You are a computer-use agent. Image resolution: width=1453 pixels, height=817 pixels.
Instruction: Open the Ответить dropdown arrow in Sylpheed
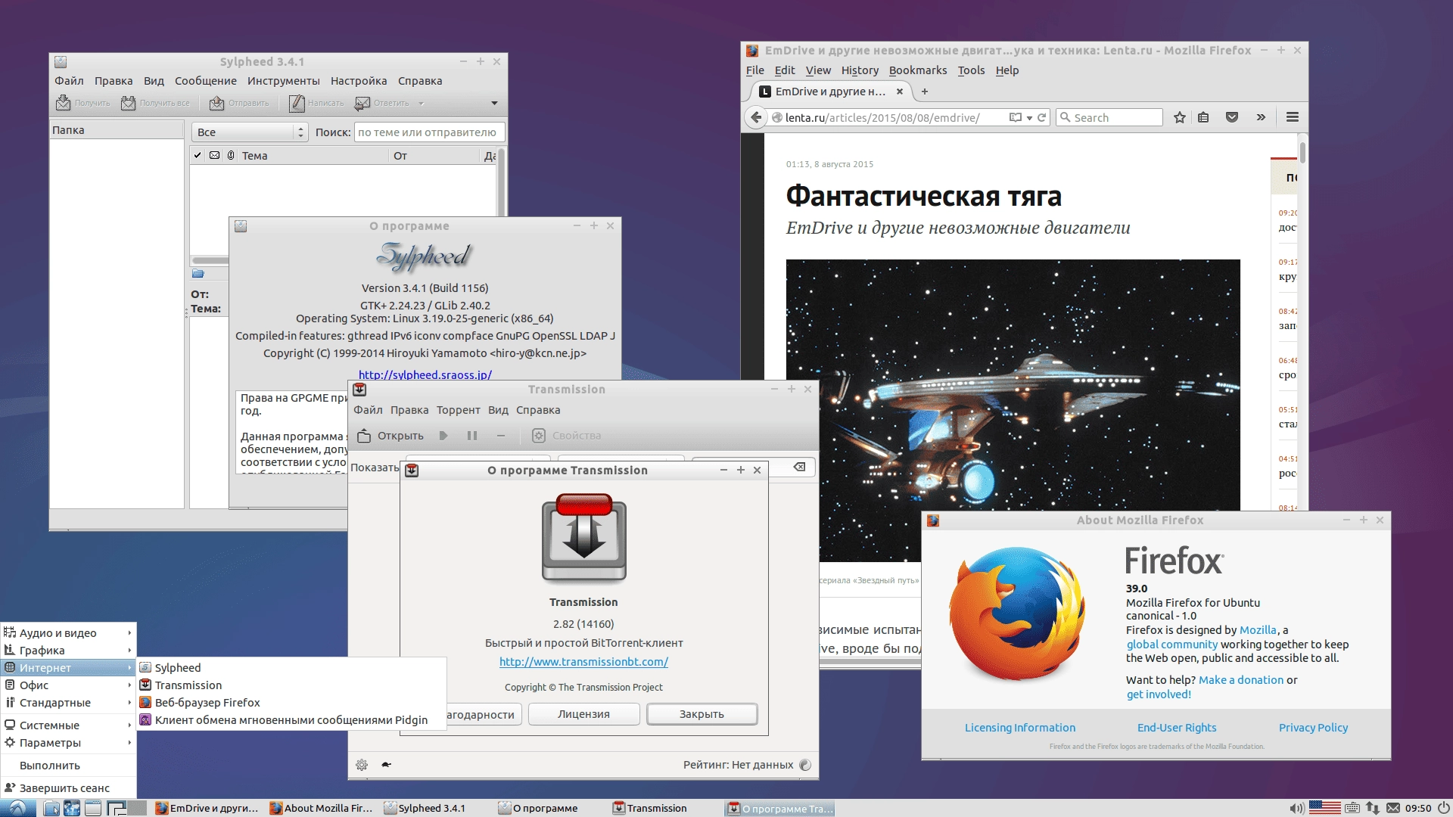[422, 104]
